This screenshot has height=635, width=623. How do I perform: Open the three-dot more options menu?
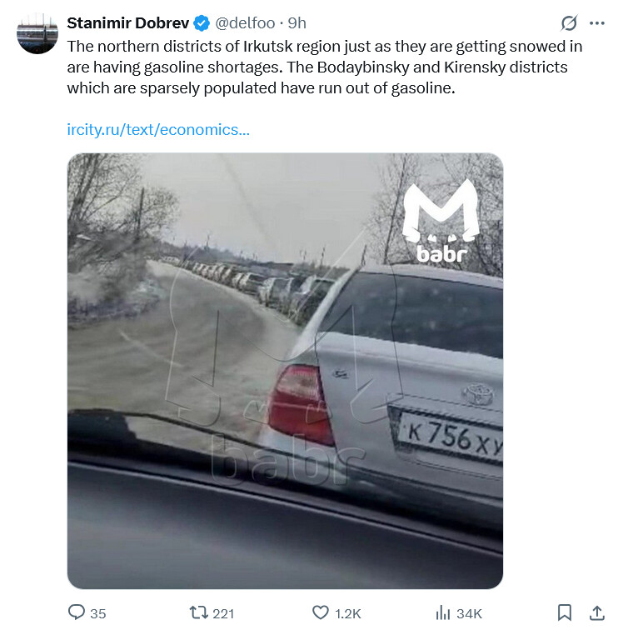point(596,23)
